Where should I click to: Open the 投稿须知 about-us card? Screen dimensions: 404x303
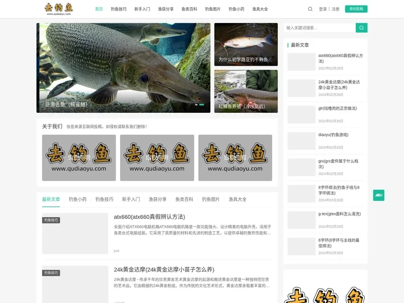[x=235, y=158]
